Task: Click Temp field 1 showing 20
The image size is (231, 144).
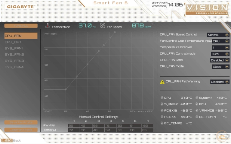Action: (74, 130)
